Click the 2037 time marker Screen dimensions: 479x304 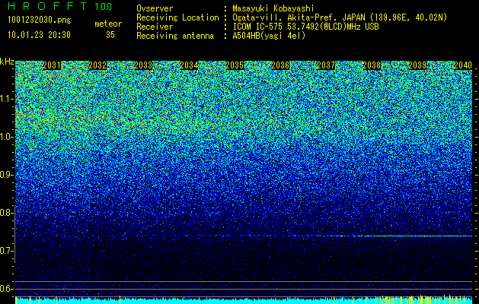(326, 65)
